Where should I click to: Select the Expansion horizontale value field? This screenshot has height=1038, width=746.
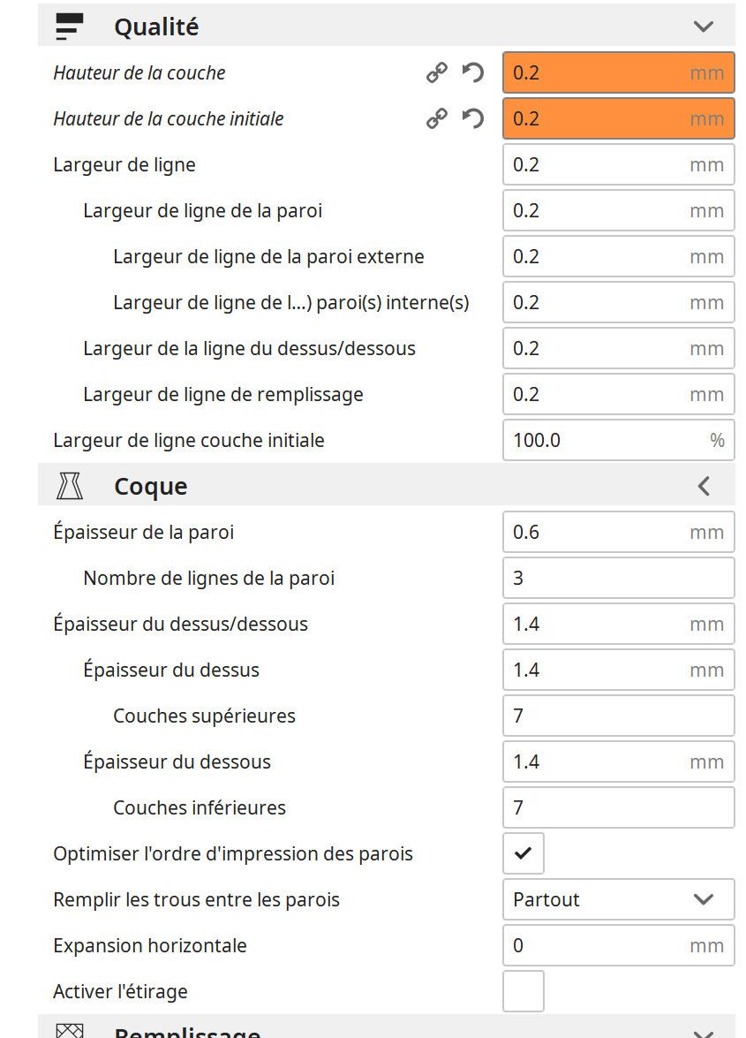[618, 944]
